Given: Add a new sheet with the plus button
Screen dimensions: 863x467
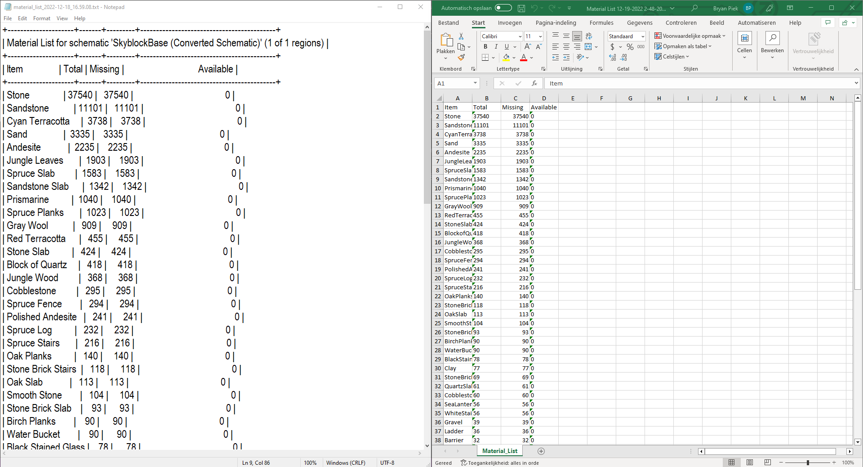Looking at the screenshot, I should pos(541,451).
